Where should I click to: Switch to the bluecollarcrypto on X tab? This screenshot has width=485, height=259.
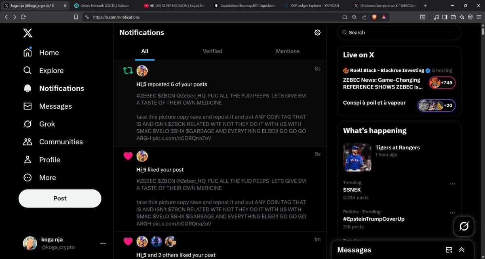384,6
